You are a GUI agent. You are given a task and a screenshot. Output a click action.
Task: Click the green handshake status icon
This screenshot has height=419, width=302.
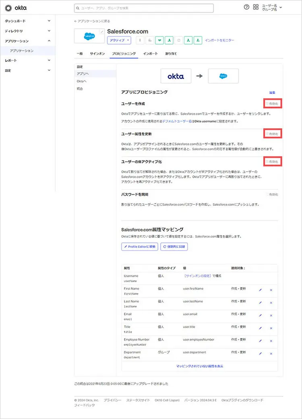click(x=159, y=40)
